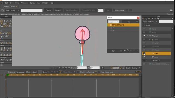Click the Delete Layer trash icon

[152, 19]
